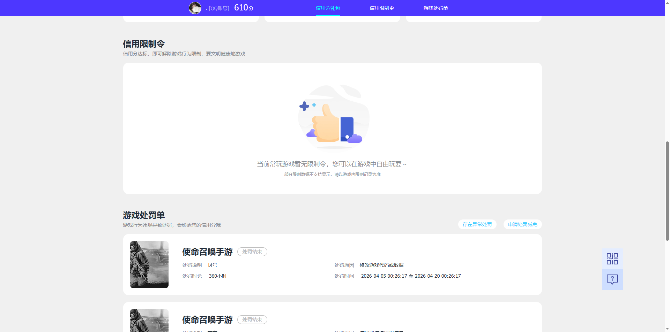The width and height of the screenshot is (670, 332).
Task: Click the 存在异常处罚 button
Action: pyautogui.click(x=477, y=224)
